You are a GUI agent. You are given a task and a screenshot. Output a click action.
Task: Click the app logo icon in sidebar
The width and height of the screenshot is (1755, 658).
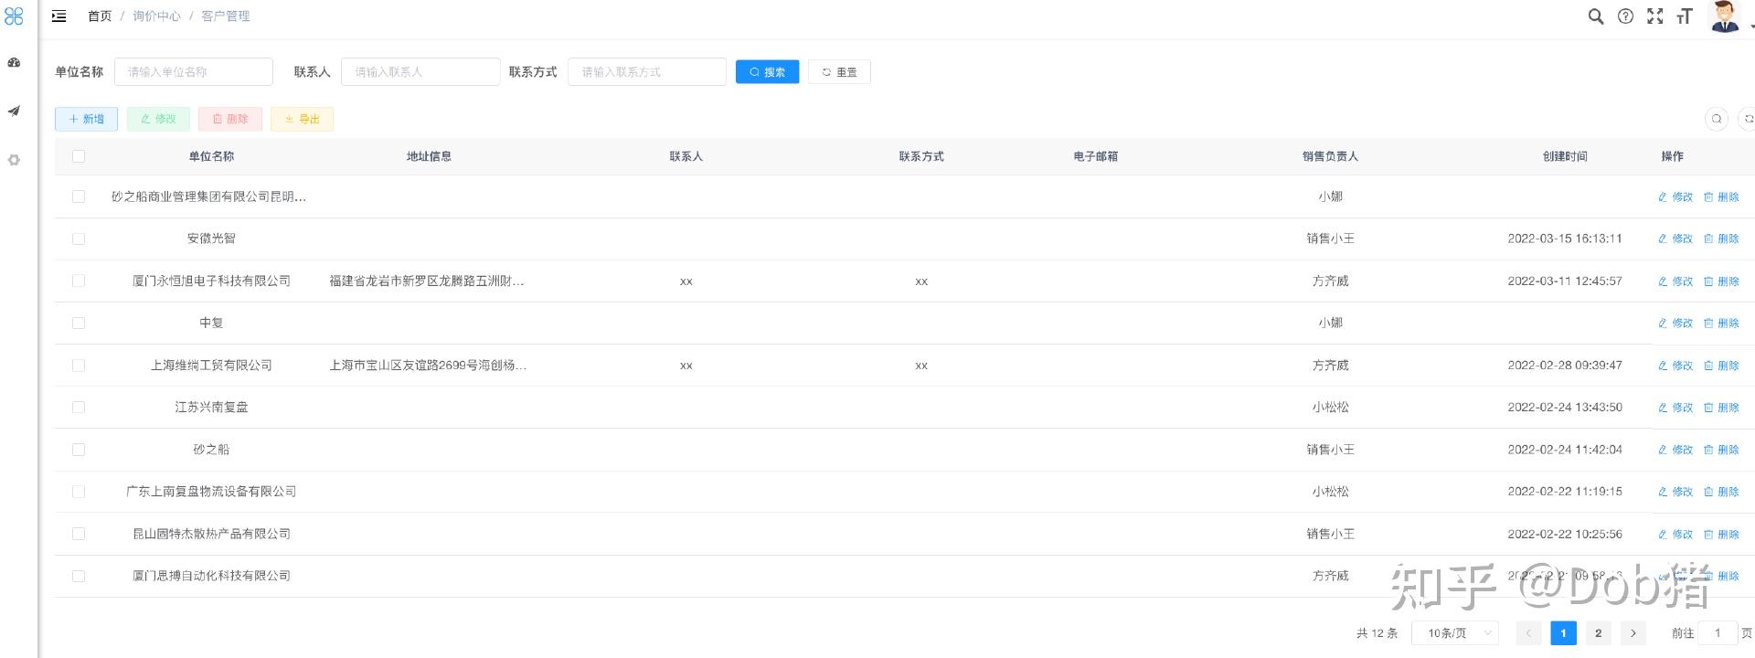click(14, 16)
